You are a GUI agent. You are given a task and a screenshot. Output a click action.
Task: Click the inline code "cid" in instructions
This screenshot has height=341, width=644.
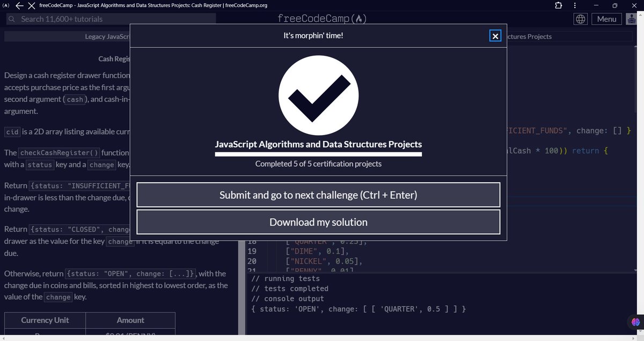(11, 132)
